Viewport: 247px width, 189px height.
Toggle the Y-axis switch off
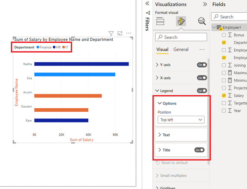202,65
